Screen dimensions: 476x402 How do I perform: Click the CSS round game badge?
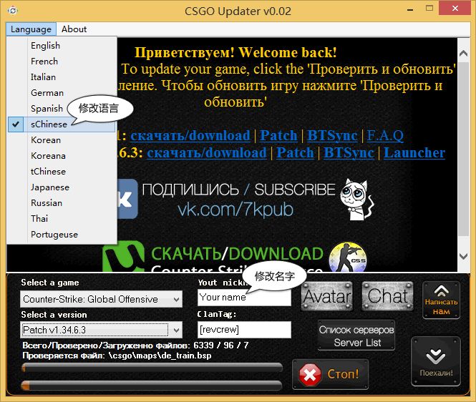click(348, 258)
